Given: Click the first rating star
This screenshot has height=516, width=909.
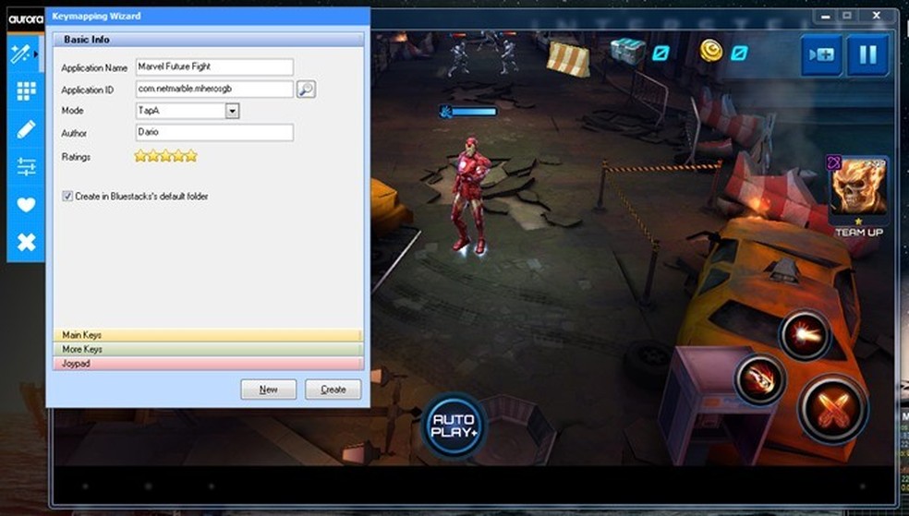Looking at the screenshot, I should (x=140, y=156).
